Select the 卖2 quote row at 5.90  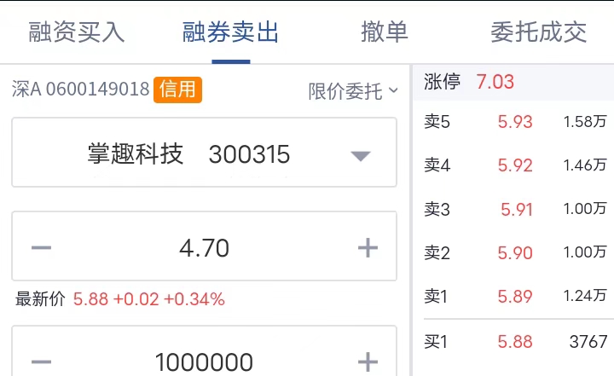point(515,252)
